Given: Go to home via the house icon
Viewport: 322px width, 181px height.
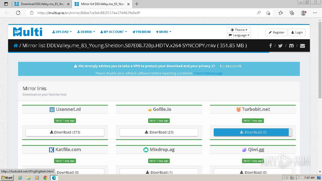Looking at the screenshot, I should [16, 46].
